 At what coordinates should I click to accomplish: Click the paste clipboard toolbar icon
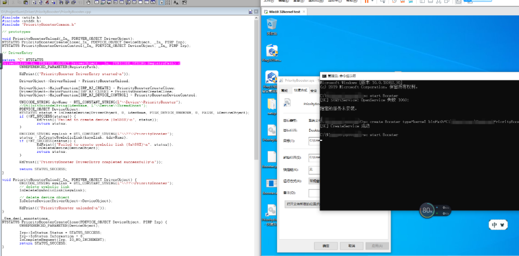pos(25,2)
